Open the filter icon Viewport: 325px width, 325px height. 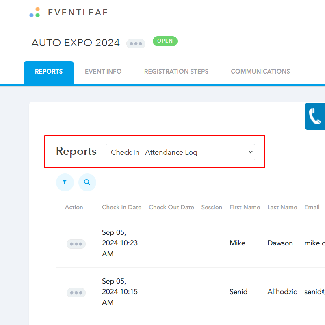[x=65, y=182]
